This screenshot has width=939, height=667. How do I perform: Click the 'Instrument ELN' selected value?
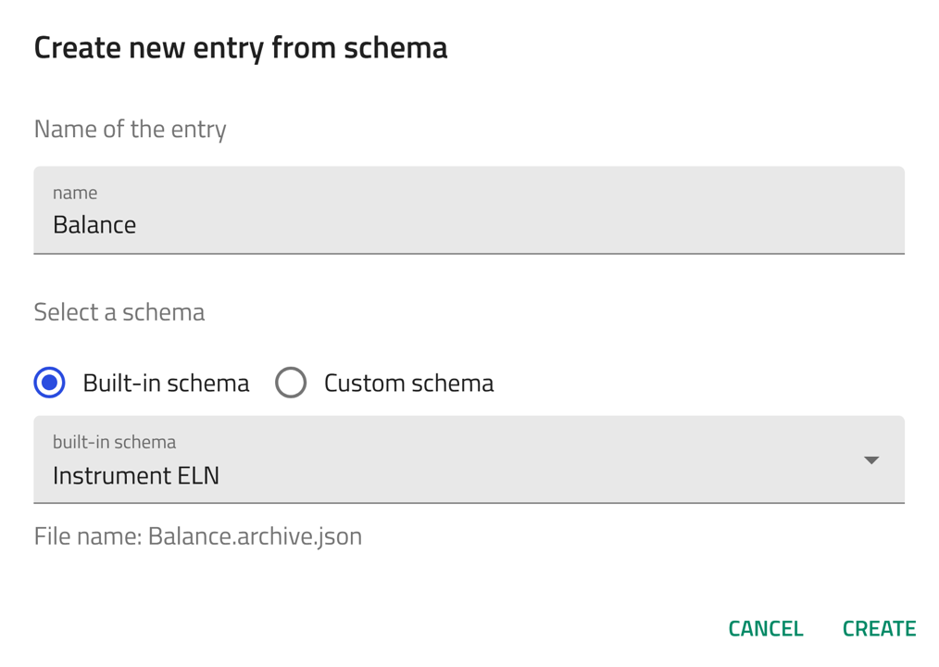[136, 476]
